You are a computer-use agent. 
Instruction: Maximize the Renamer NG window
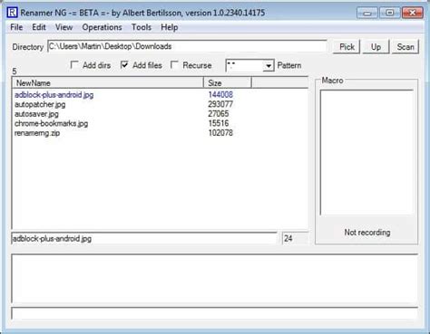click(389, 13)
